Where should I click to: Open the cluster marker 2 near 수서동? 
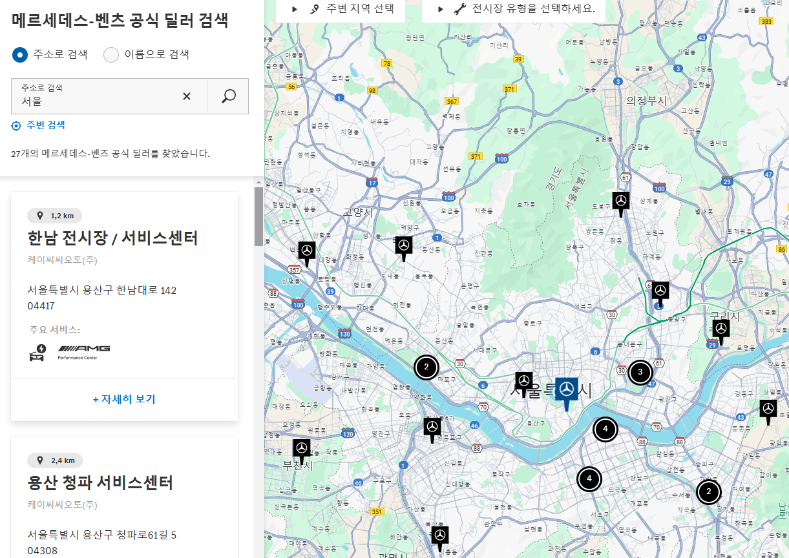click(709, 491)
